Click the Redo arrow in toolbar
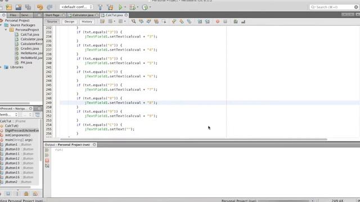Viewport: 360px width, 202px height. coord(49,7)
